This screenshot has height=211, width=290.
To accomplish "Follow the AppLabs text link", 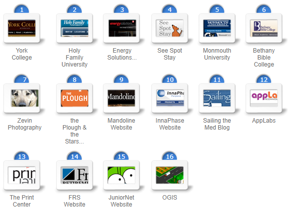I will (x=264, y=121).
